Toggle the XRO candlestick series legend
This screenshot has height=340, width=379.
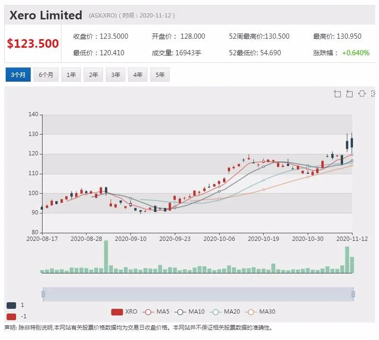(124, 312)
